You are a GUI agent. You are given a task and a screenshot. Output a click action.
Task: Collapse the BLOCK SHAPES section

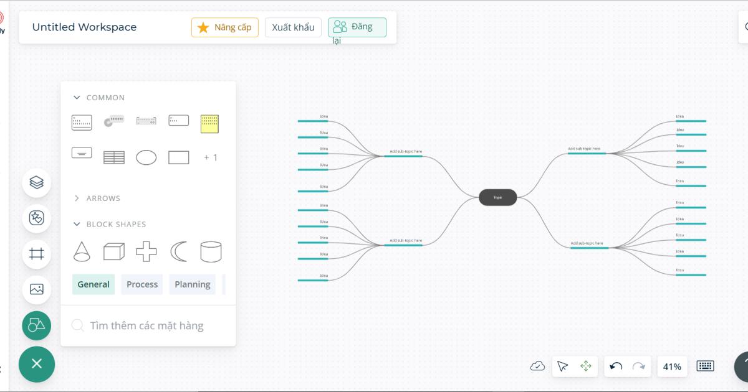click(x=110, y=225)
